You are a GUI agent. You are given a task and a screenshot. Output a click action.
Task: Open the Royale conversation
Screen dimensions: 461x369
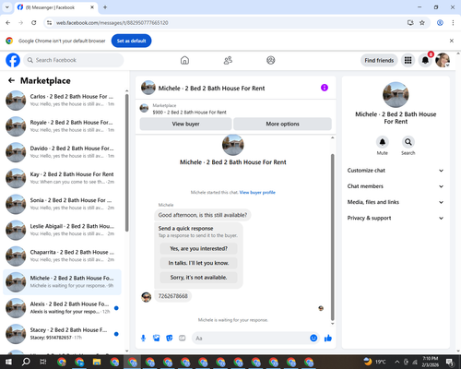point(62,126)
